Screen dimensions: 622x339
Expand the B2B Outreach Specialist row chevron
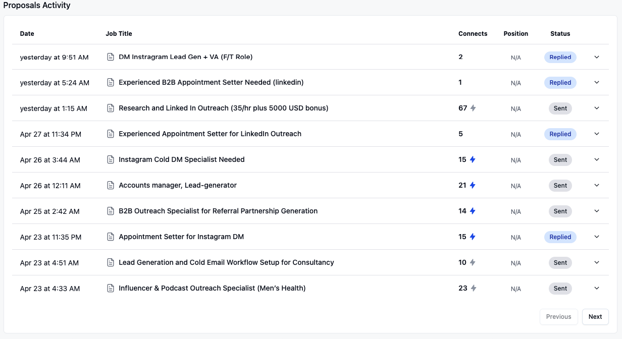[597, 211]
